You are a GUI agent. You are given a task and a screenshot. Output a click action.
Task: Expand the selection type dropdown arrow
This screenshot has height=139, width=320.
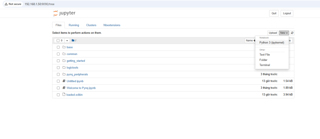[x=67, y=41]
